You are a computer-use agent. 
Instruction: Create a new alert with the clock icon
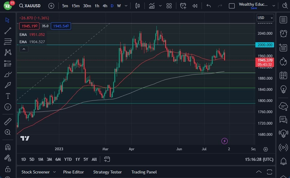pos(183,5)
